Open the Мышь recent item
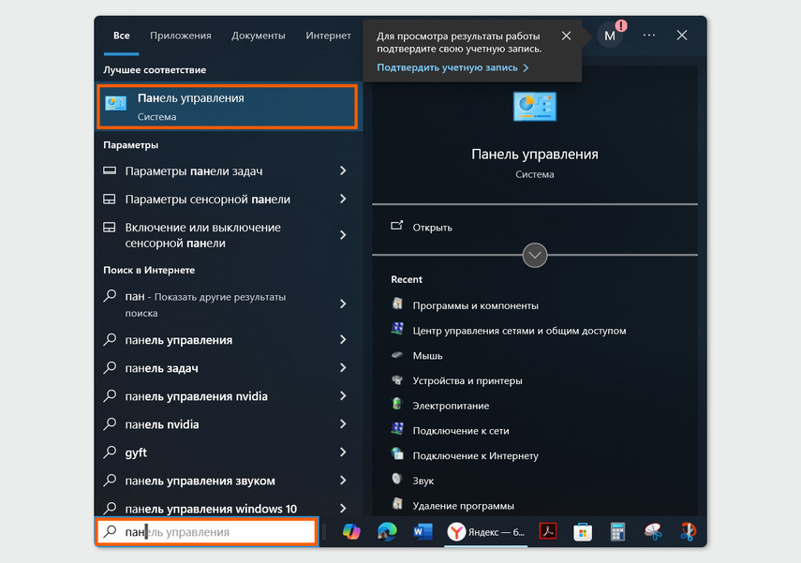Image resolution: width=801 pixels, height=563 pixels. pos(427,356)
